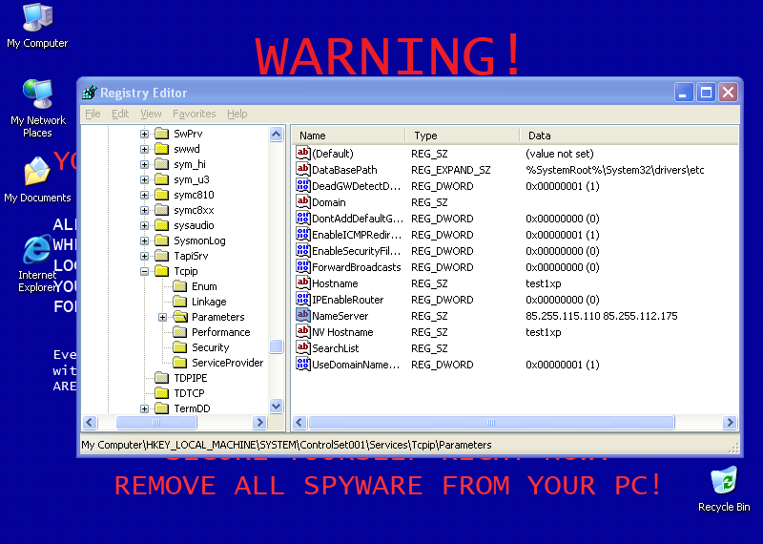Click the NV Hostname string icon
Viewport: 763px width, 544px height.
(x=302, y=332)
